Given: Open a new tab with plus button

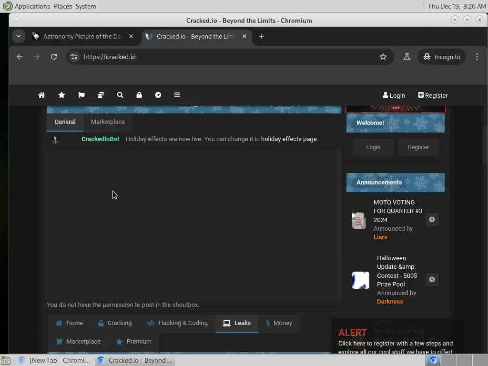Looking at the screenshot, I should pyautogui.click(x=262, y=36).
